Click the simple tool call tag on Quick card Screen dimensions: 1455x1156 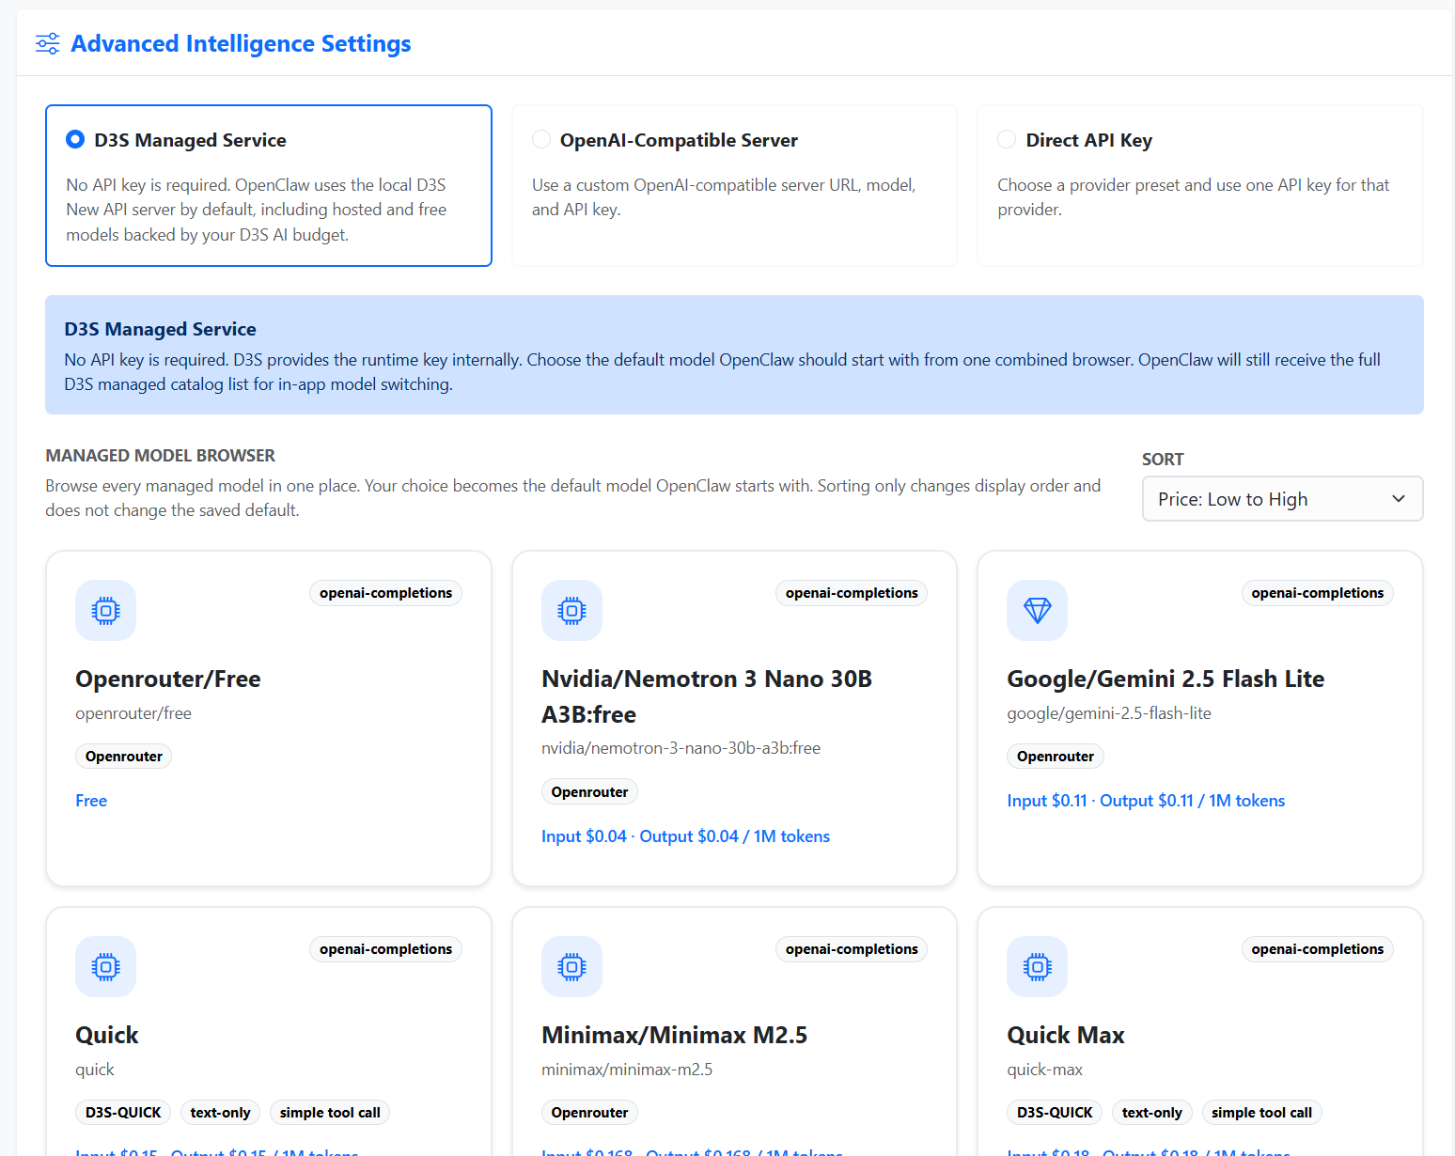330,1113
